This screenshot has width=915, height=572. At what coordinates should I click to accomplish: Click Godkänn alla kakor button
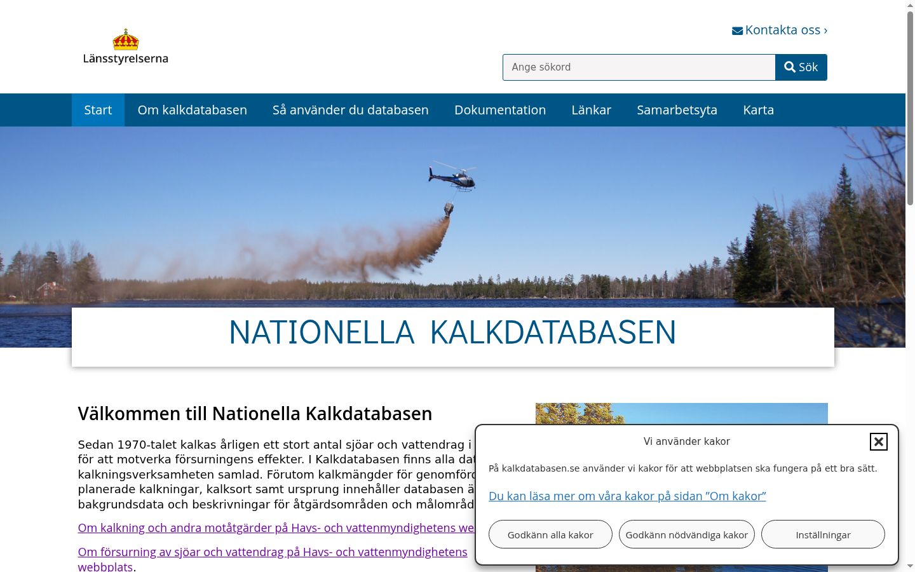tap(550, 535)
